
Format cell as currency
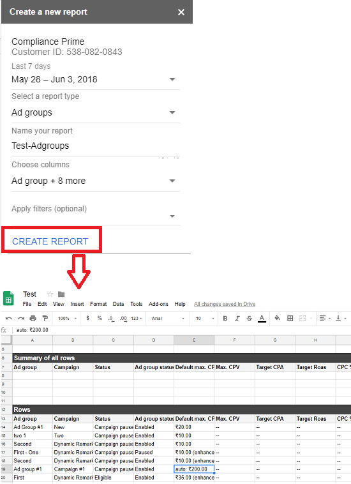pyautogui.click(x=88, y=318)
